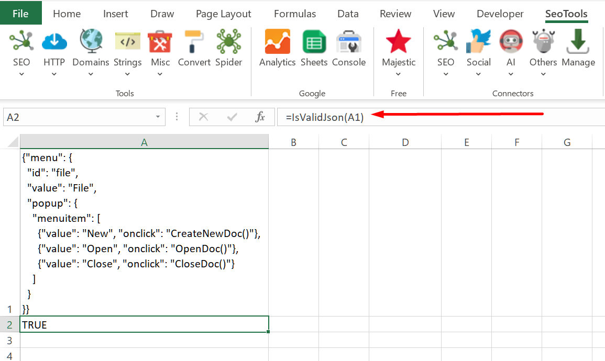Expand the SEO tools dropdown arrow
Viewport: 605px width, 361px height.
21,73
